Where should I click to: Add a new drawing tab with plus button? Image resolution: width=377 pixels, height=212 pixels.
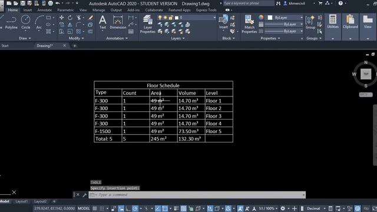point(75,46)
